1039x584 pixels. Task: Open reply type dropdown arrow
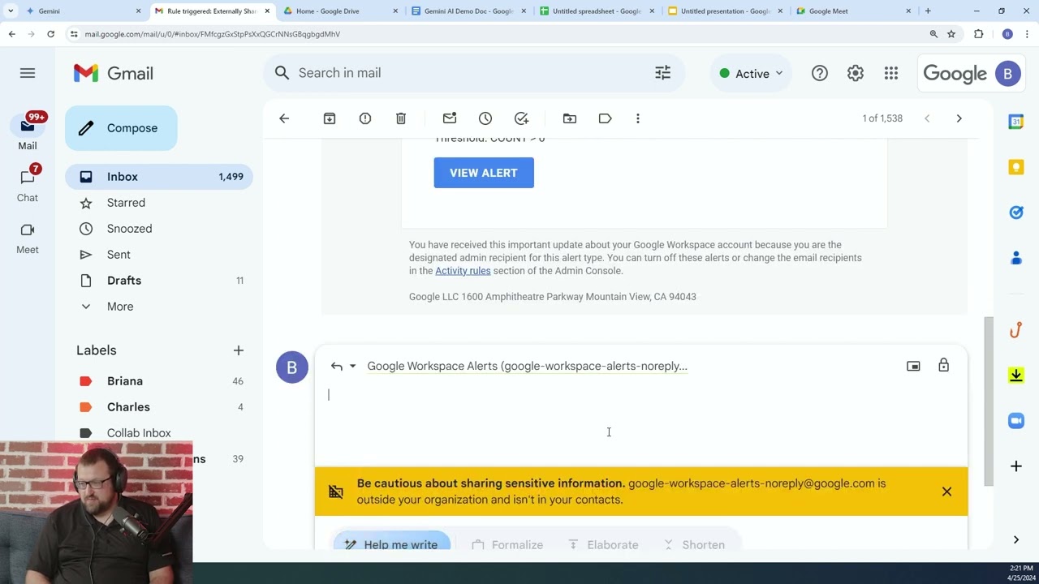(352, 366)
